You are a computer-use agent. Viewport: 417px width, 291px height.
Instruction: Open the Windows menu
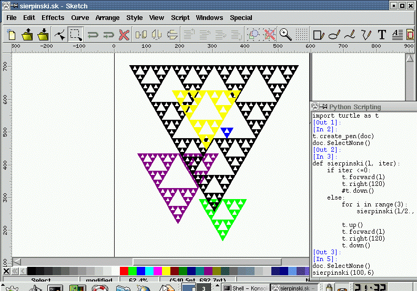click(x=209, y=17)
